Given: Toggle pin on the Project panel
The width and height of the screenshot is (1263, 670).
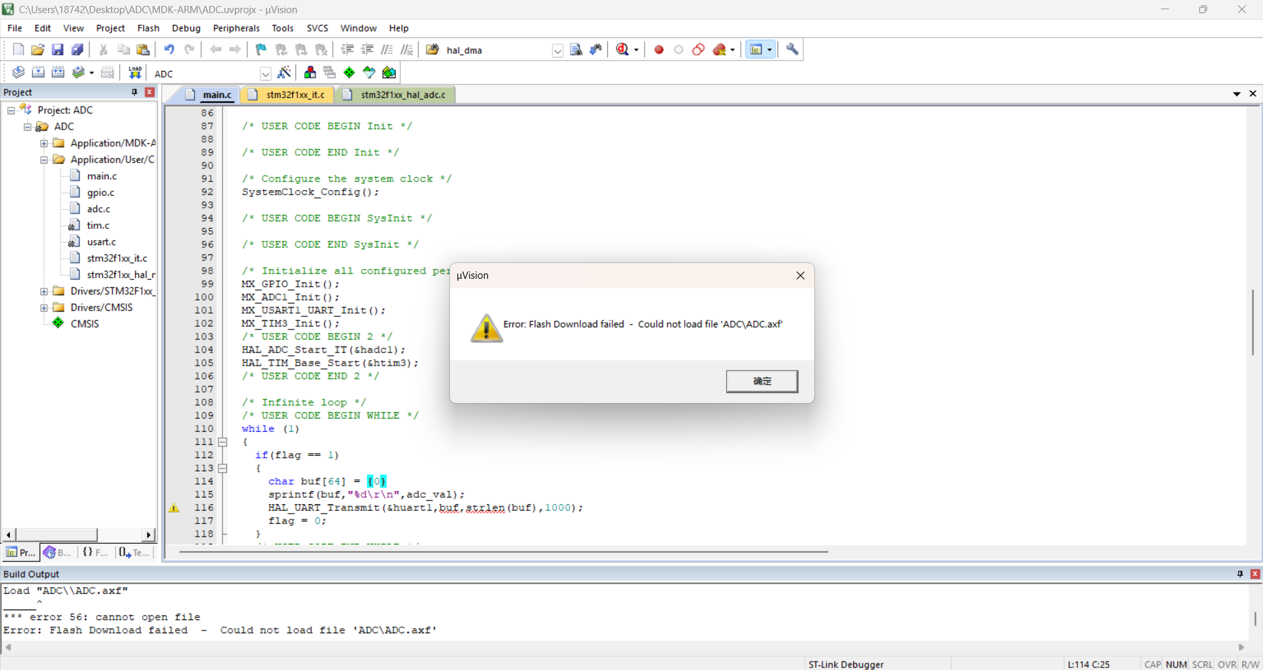Looking at the screenshot, I should click(x=135, y=92).
